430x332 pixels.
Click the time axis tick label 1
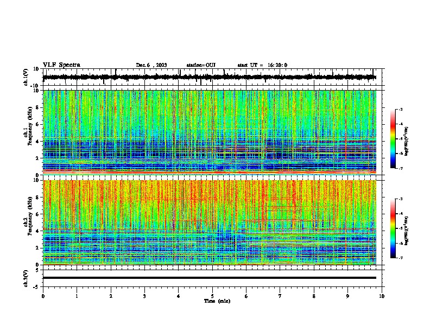point(77,296)
